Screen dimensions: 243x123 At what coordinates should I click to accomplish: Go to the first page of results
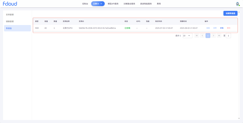click(x=197, y=36)
